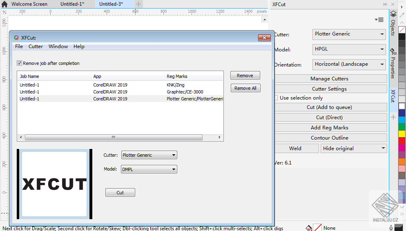This screenshot has height=231, width=406.
Task: Open color palette flyout arrow at top
Action: tap(402, 7)
